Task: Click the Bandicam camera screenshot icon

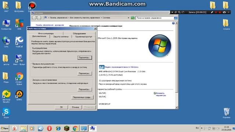Action: (224, 12)
